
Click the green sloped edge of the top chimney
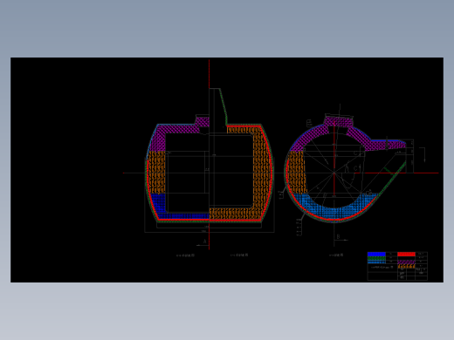pos(224,106)
